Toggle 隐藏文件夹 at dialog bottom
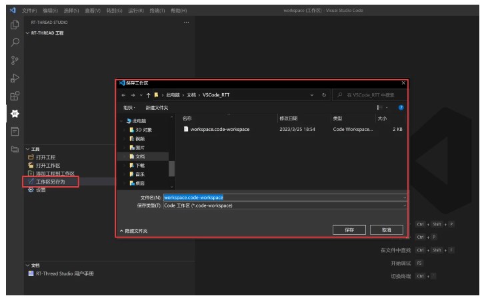 133,231
